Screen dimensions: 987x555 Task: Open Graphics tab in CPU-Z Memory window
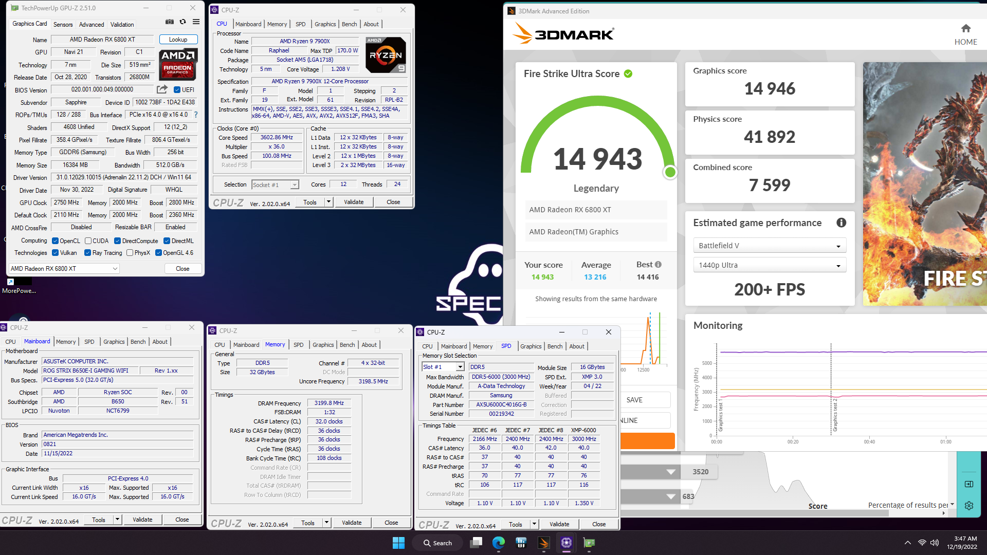tap(323, 345)
